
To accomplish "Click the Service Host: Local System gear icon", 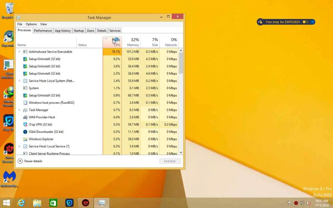I will (x=25, y=81).
